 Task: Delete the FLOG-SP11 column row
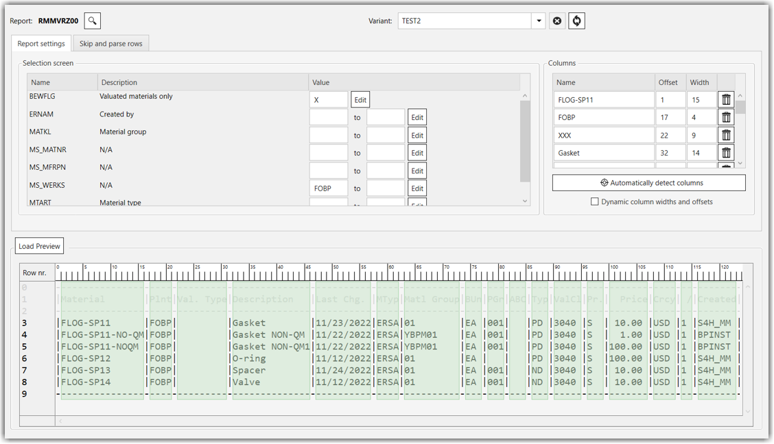click(x=726, y=100)
